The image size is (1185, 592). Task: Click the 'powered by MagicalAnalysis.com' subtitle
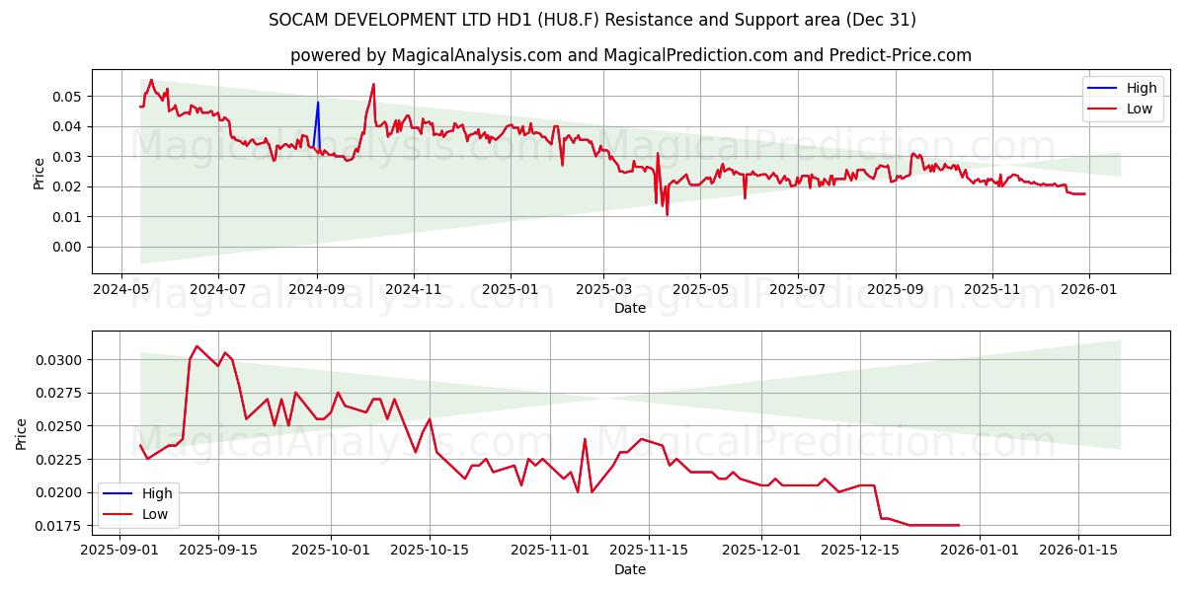coord(630,55)
